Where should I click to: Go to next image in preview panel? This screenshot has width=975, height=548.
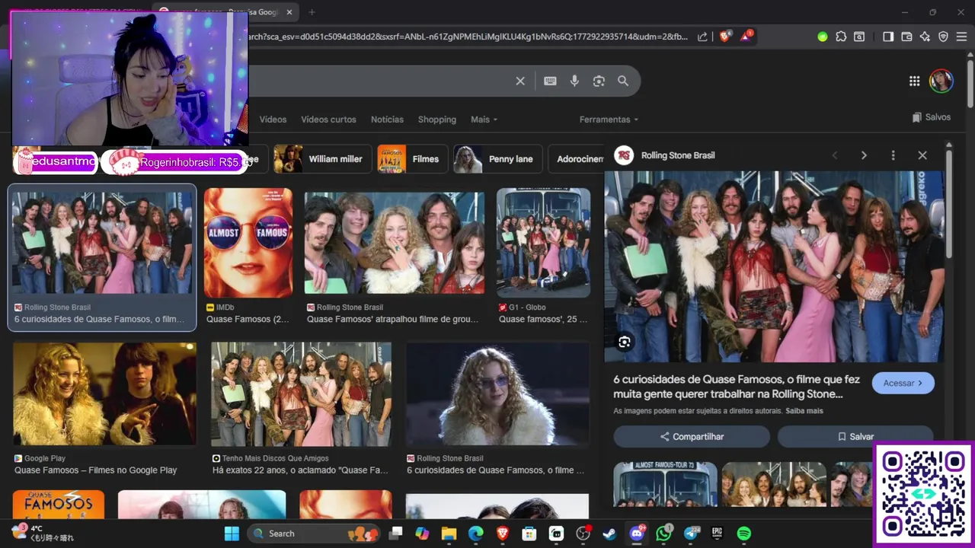tap(864, 155)
